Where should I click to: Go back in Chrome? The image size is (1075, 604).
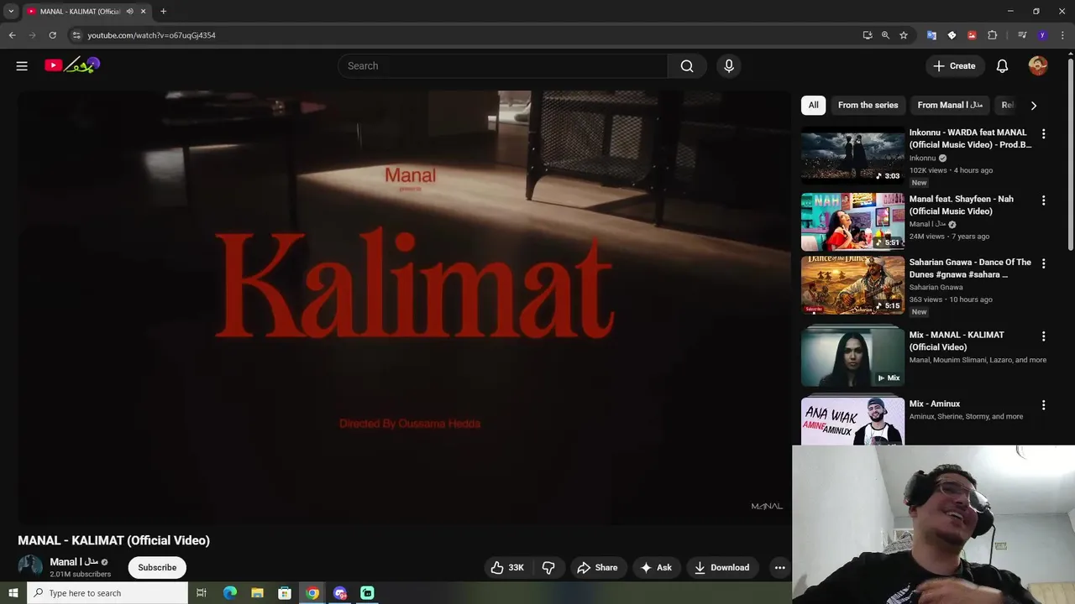(x=12, y=35)
